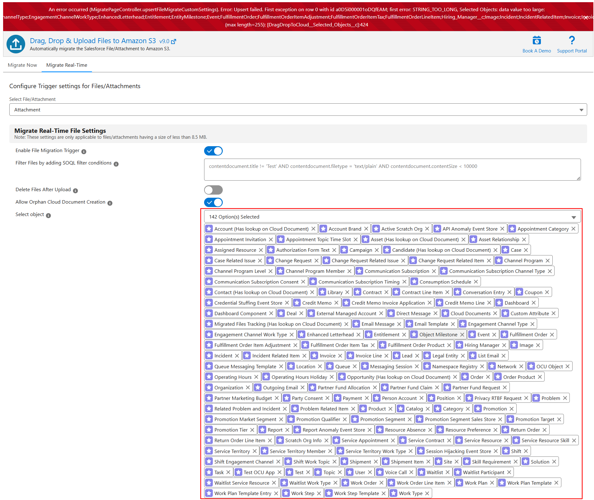Remove the Waitlist Participant pill
The height and width of the screenshot is (500, 594).
click(x=509, y=472)
